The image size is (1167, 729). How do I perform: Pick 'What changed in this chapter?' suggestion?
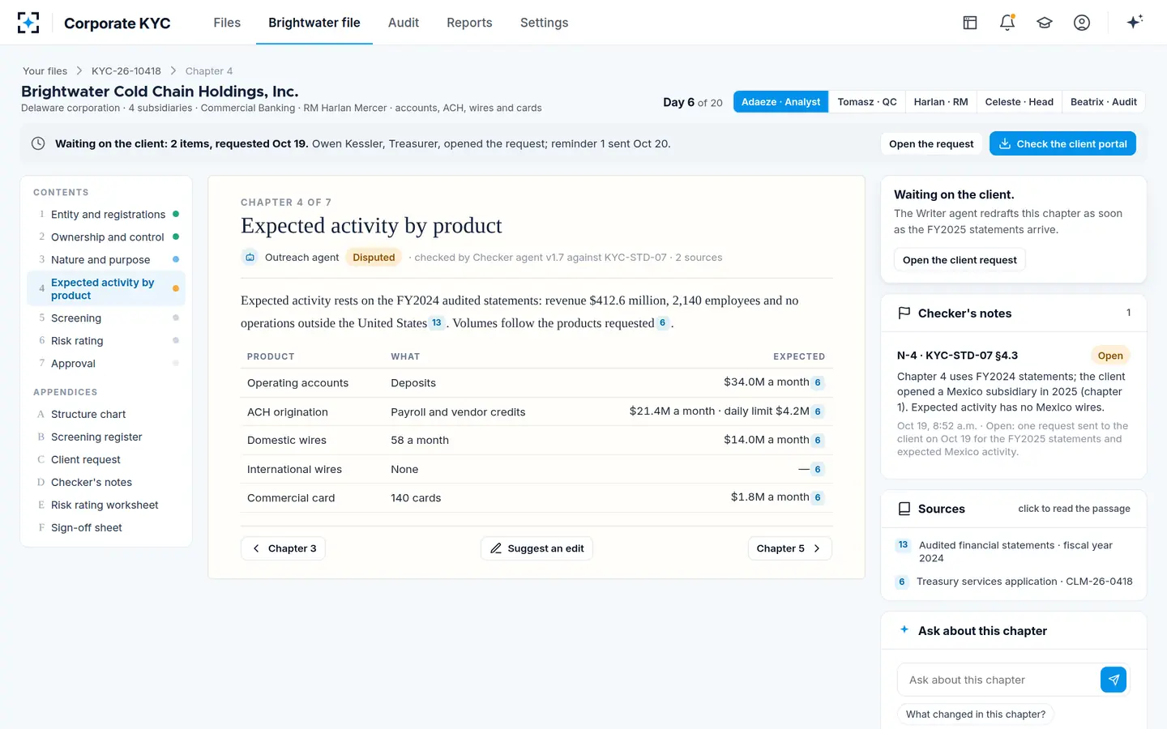[976, 714]
